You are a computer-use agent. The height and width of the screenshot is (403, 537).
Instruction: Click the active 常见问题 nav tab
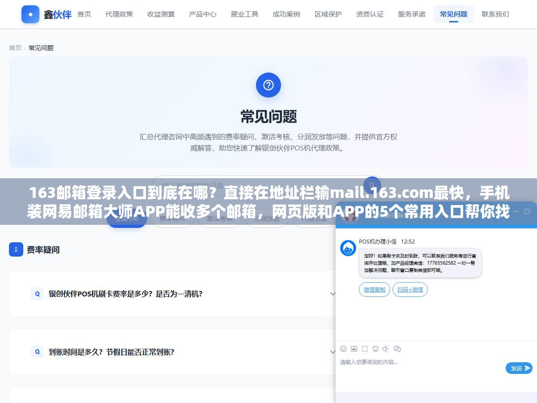click(x=454, y=14)
